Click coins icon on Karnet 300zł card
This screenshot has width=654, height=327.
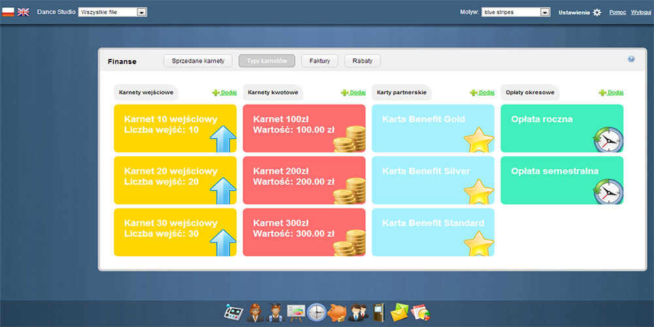(349, 243)
